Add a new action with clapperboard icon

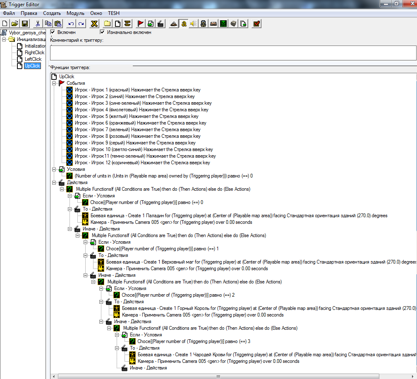[x=161, y=24]
